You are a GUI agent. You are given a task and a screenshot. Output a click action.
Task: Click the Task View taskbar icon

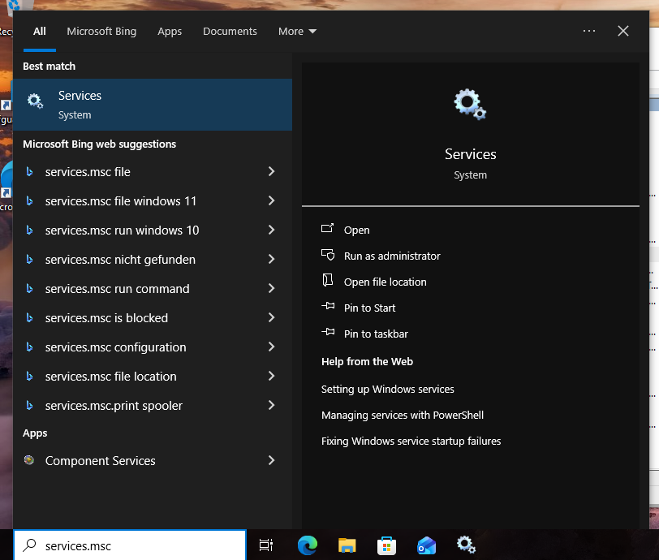[x=265, y=545]
